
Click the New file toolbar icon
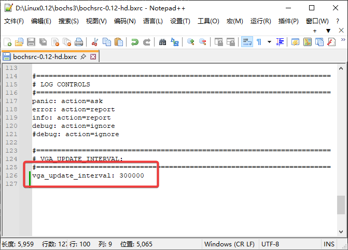[x=7, y=42]
